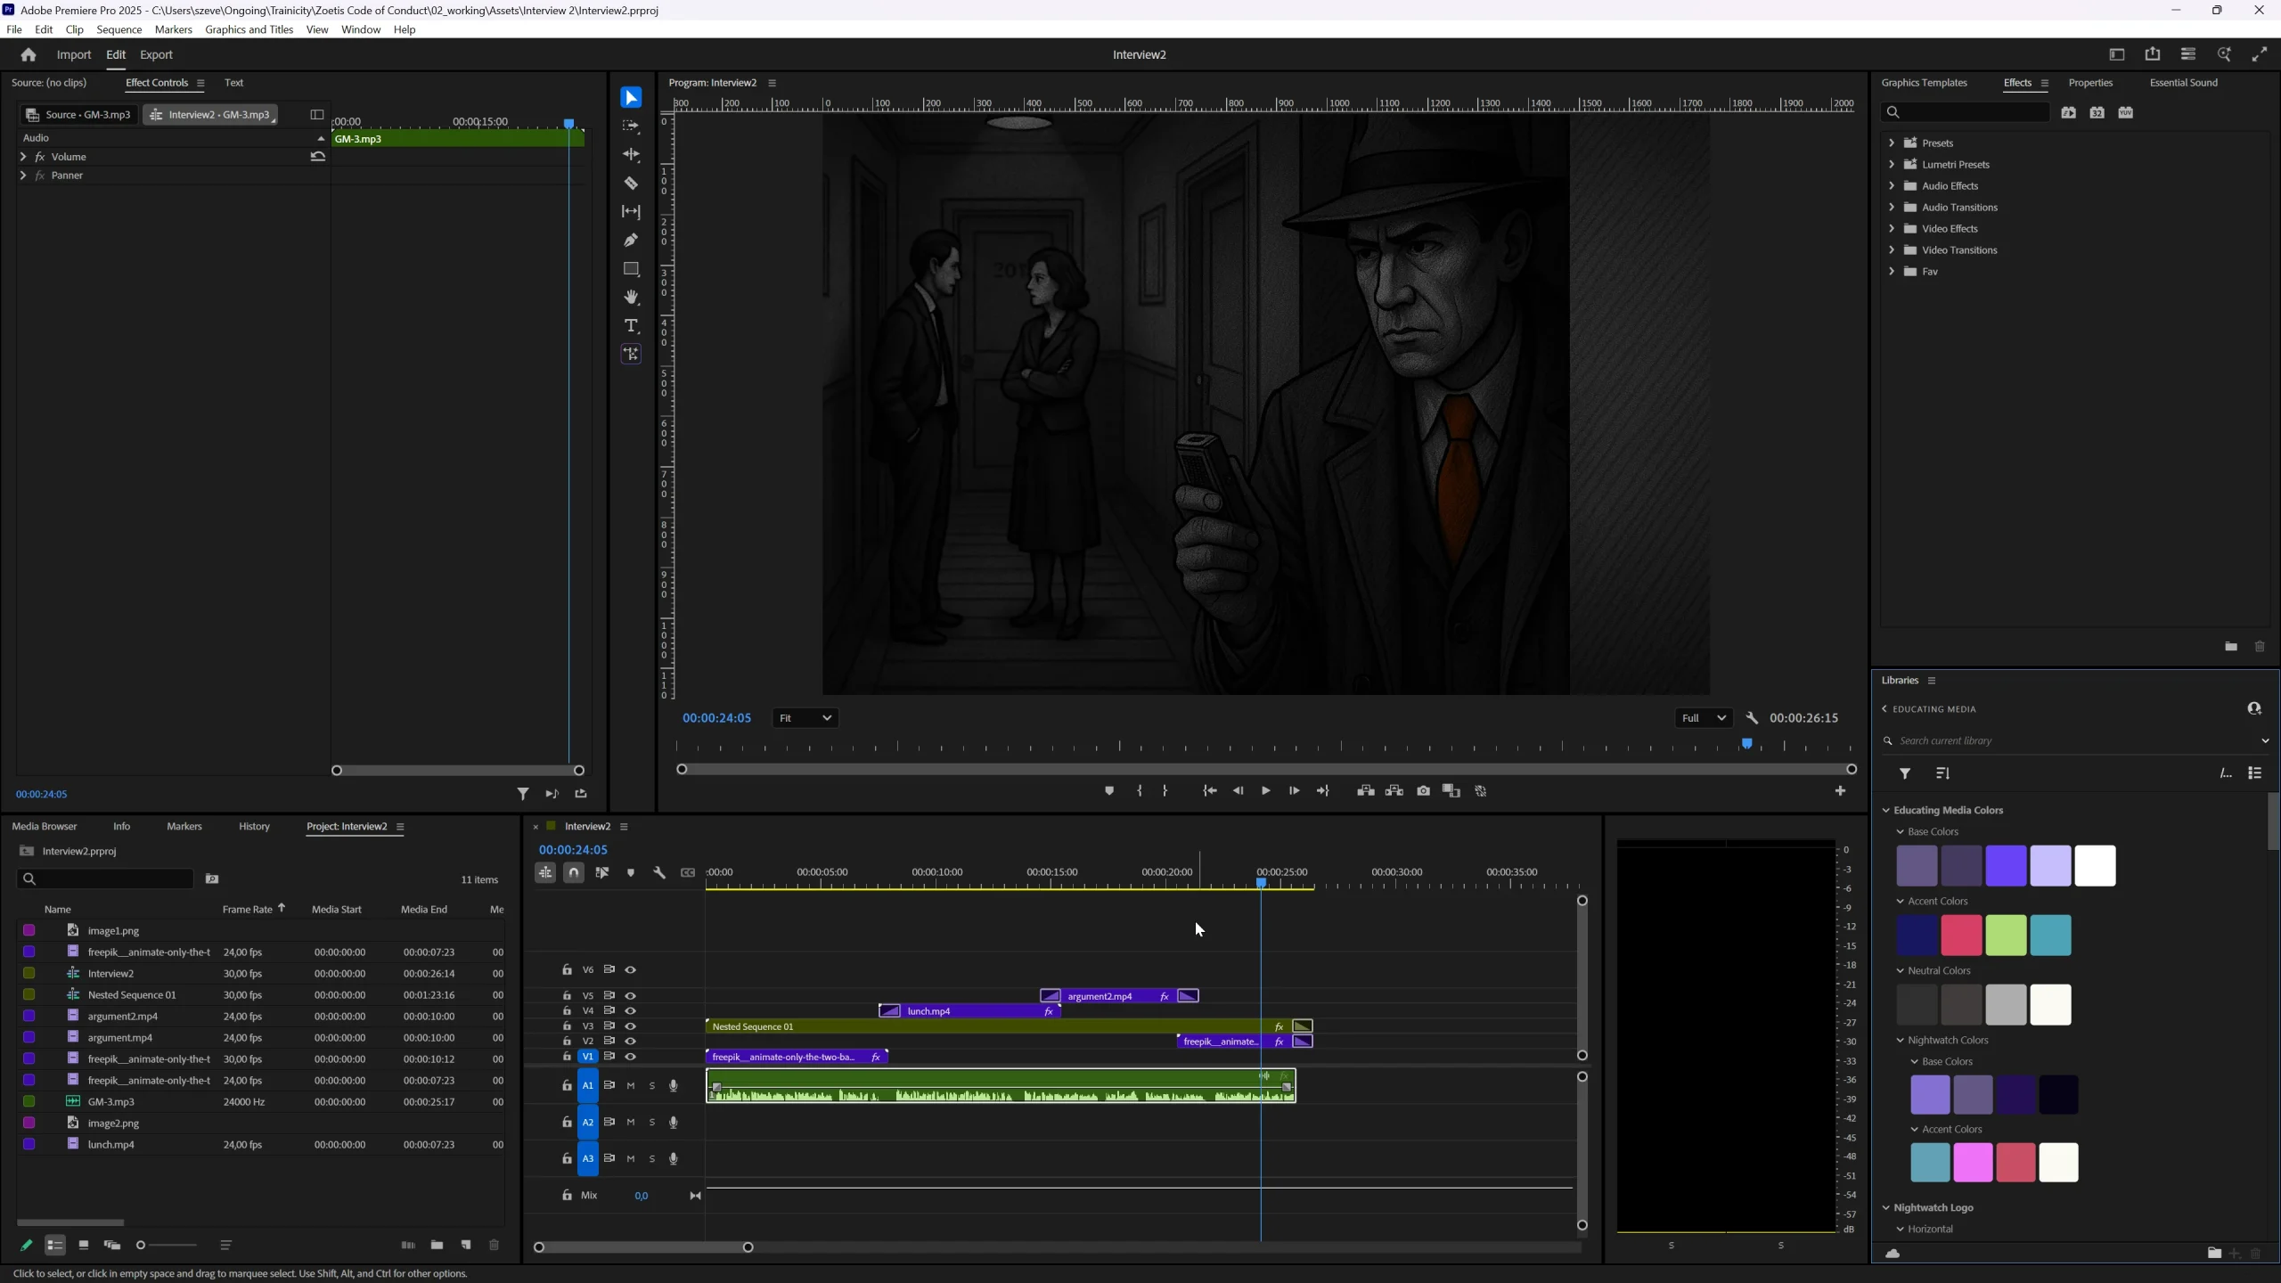Click the New Bin folder icon in Project panel

[x=437, y=1246]
